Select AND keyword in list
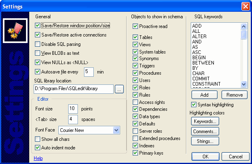Screen dimensions: 252x164 [197, 42]
